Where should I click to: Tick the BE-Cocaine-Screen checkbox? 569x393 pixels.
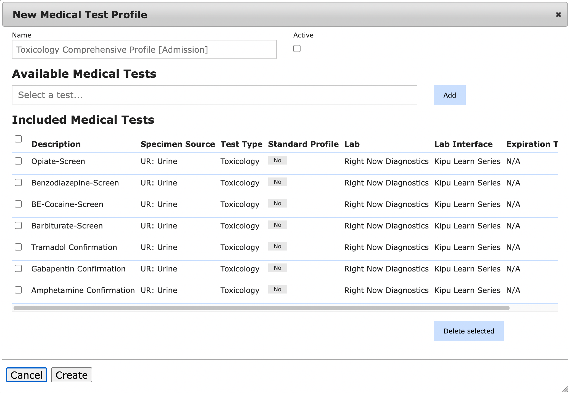tap(18, 204)
